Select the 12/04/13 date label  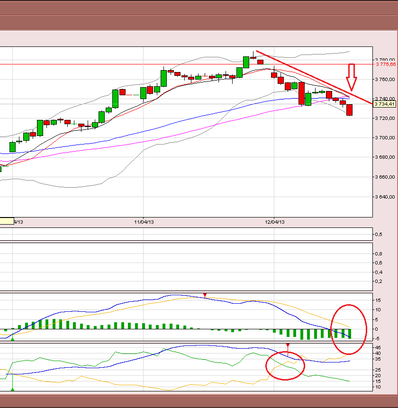coord(275,222)
